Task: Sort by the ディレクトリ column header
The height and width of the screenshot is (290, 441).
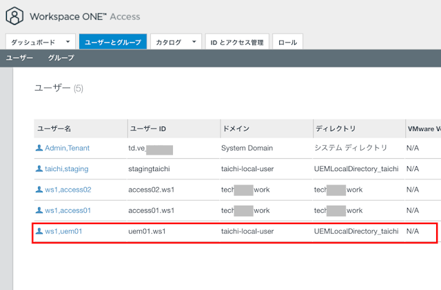Action: tap(359, 129)
